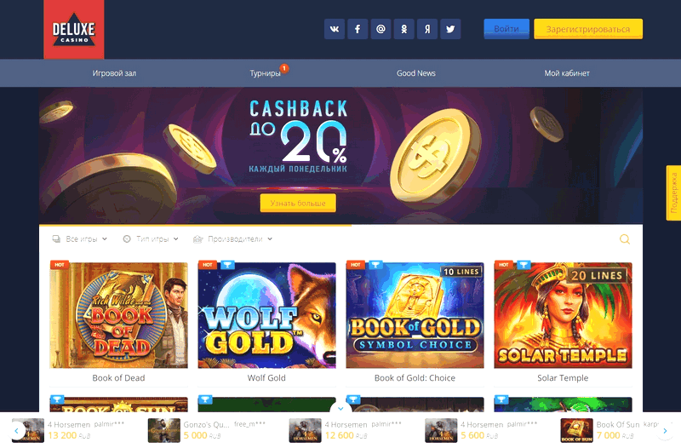Click the Mail.ru @ icon
The image size is (681, 448).
381,29
